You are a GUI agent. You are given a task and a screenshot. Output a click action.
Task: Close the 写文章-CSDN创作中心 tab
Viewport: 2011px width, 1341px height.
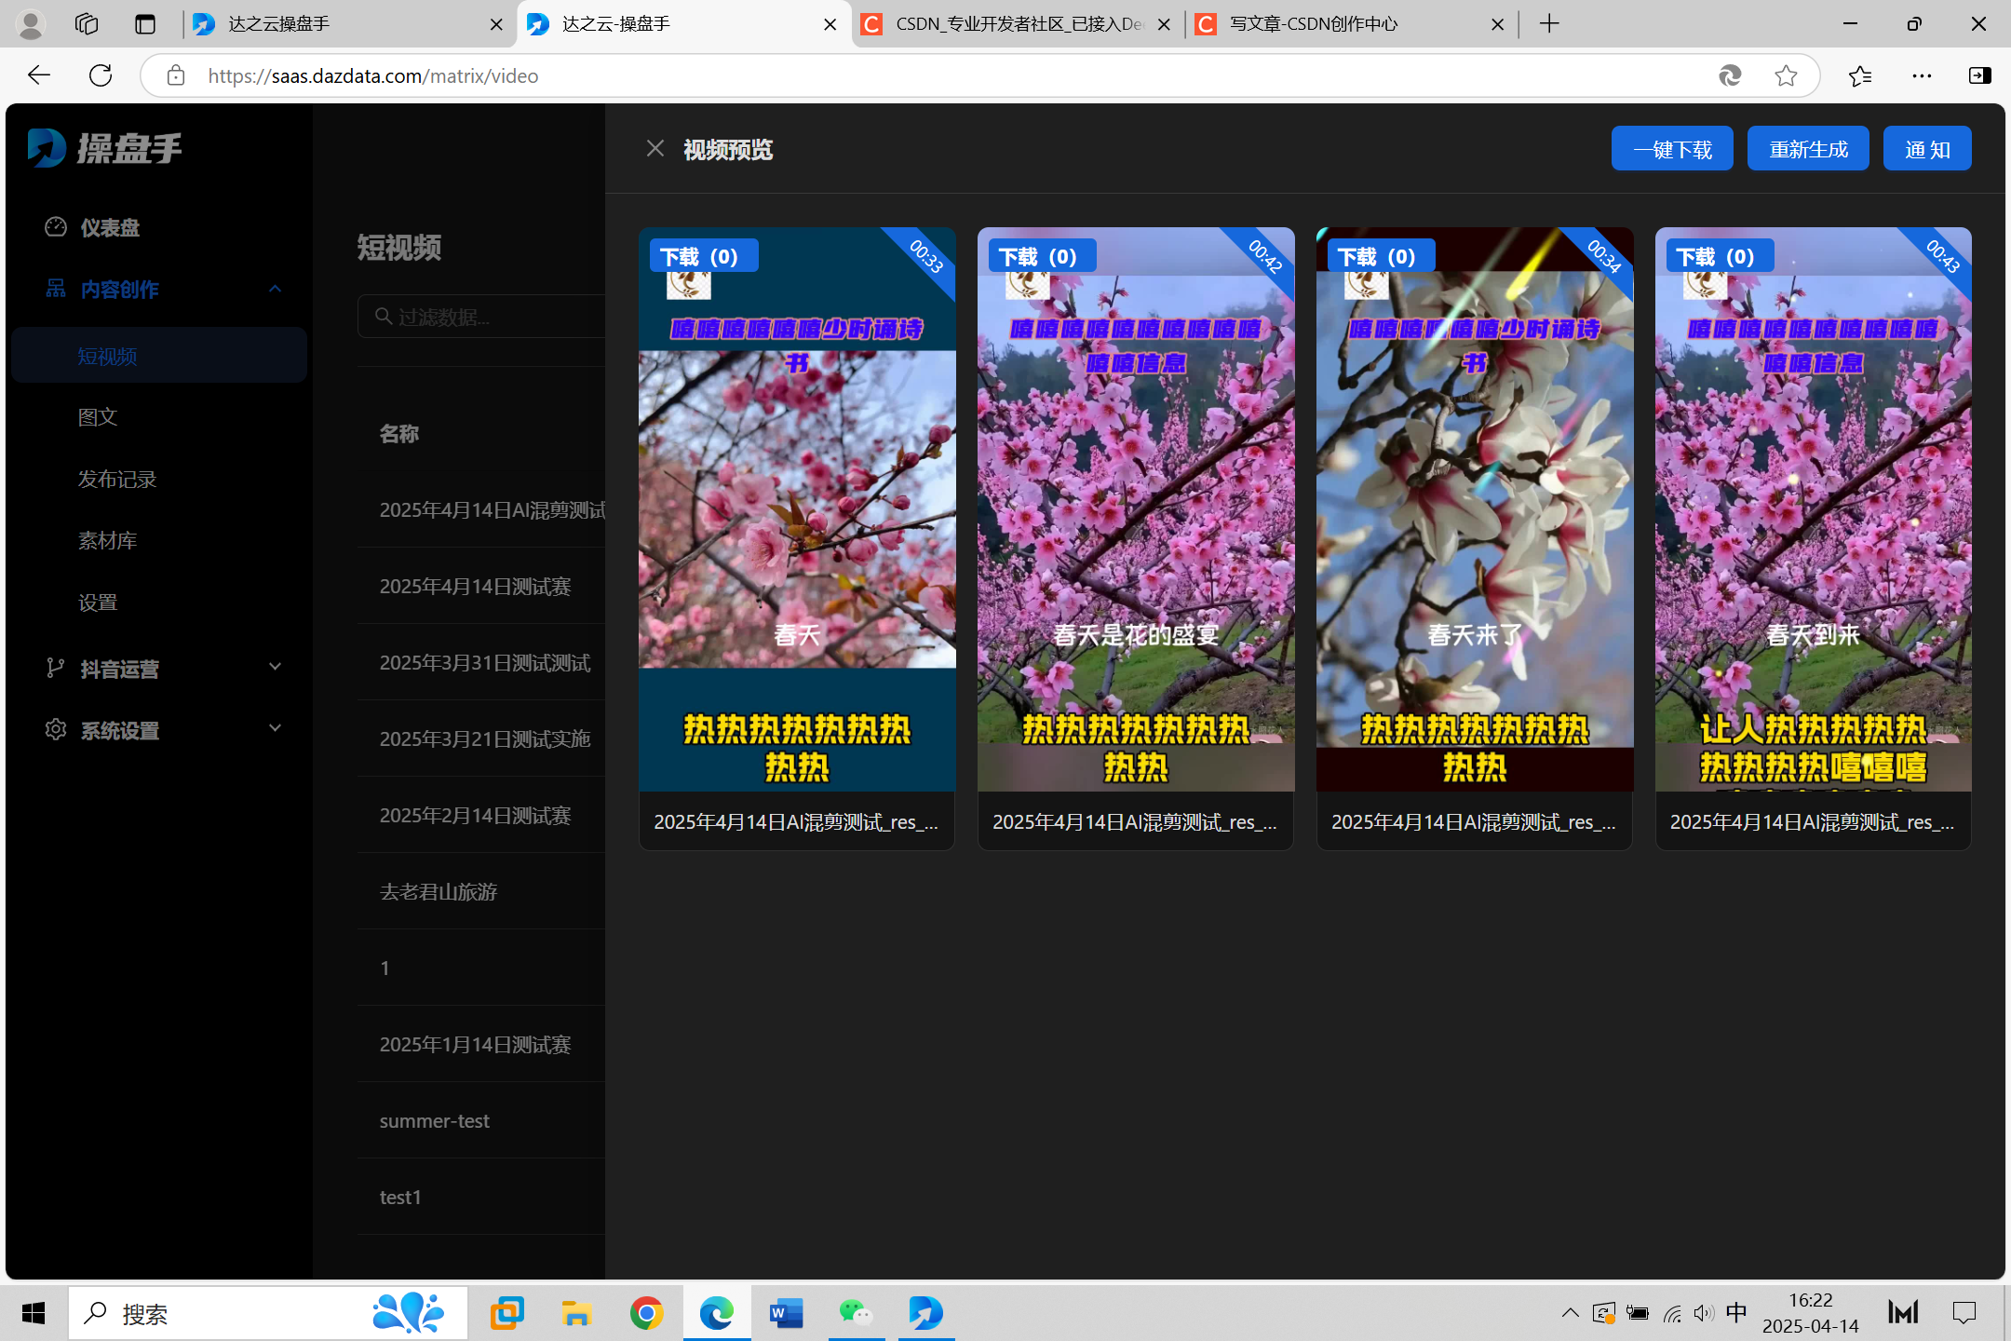tap(1497, 24)
